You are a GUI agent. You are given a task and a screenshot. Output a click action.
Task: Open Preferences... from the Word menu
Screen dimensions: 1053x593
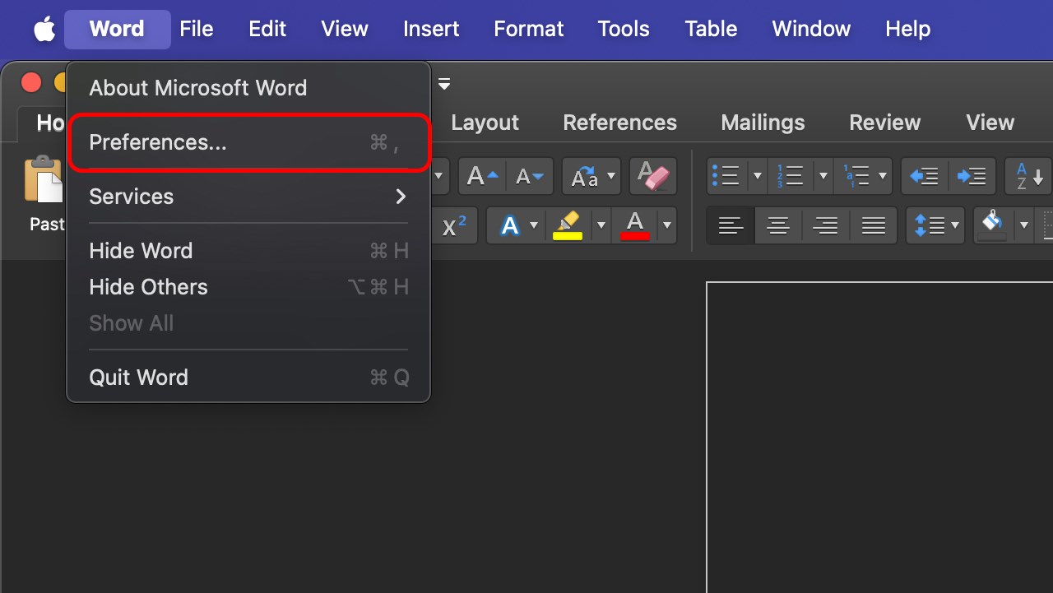point(248,142)
